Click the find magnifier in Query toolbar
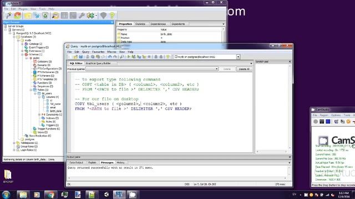Image resolution: width=355 pixels, height=199 pixels. [x=122, y=57]
